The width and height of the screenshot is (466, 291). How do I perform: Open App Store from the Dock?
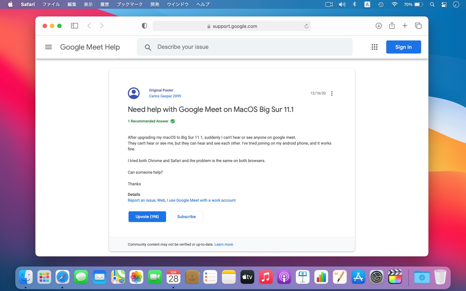(x=358, y=277)
